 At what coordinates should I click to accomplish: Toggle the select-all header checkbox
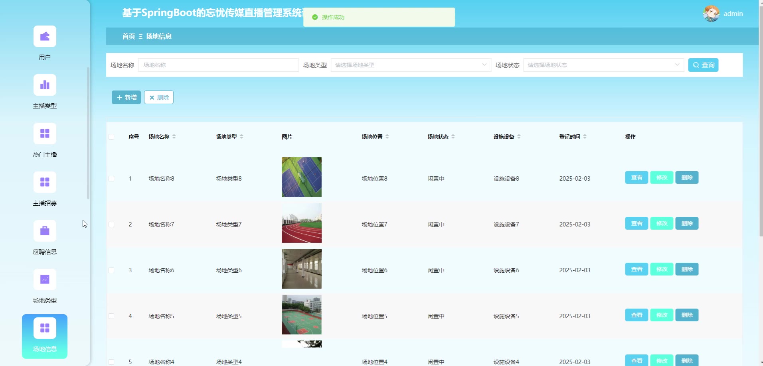pyautogui.click(x=111, y=137)
